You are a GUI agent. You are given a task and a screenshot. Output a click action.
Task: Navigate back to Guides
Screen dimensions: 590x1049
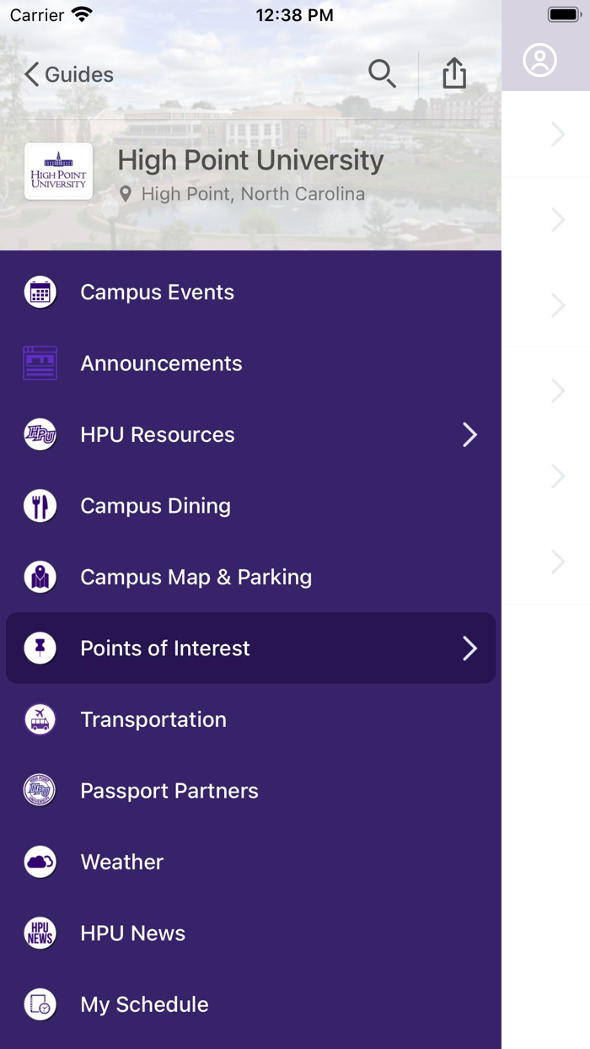(x=67, y=74)
